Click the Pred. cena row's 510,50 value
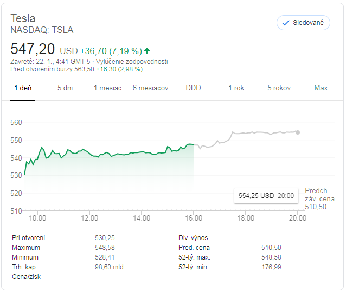 [x=271, y=248]
